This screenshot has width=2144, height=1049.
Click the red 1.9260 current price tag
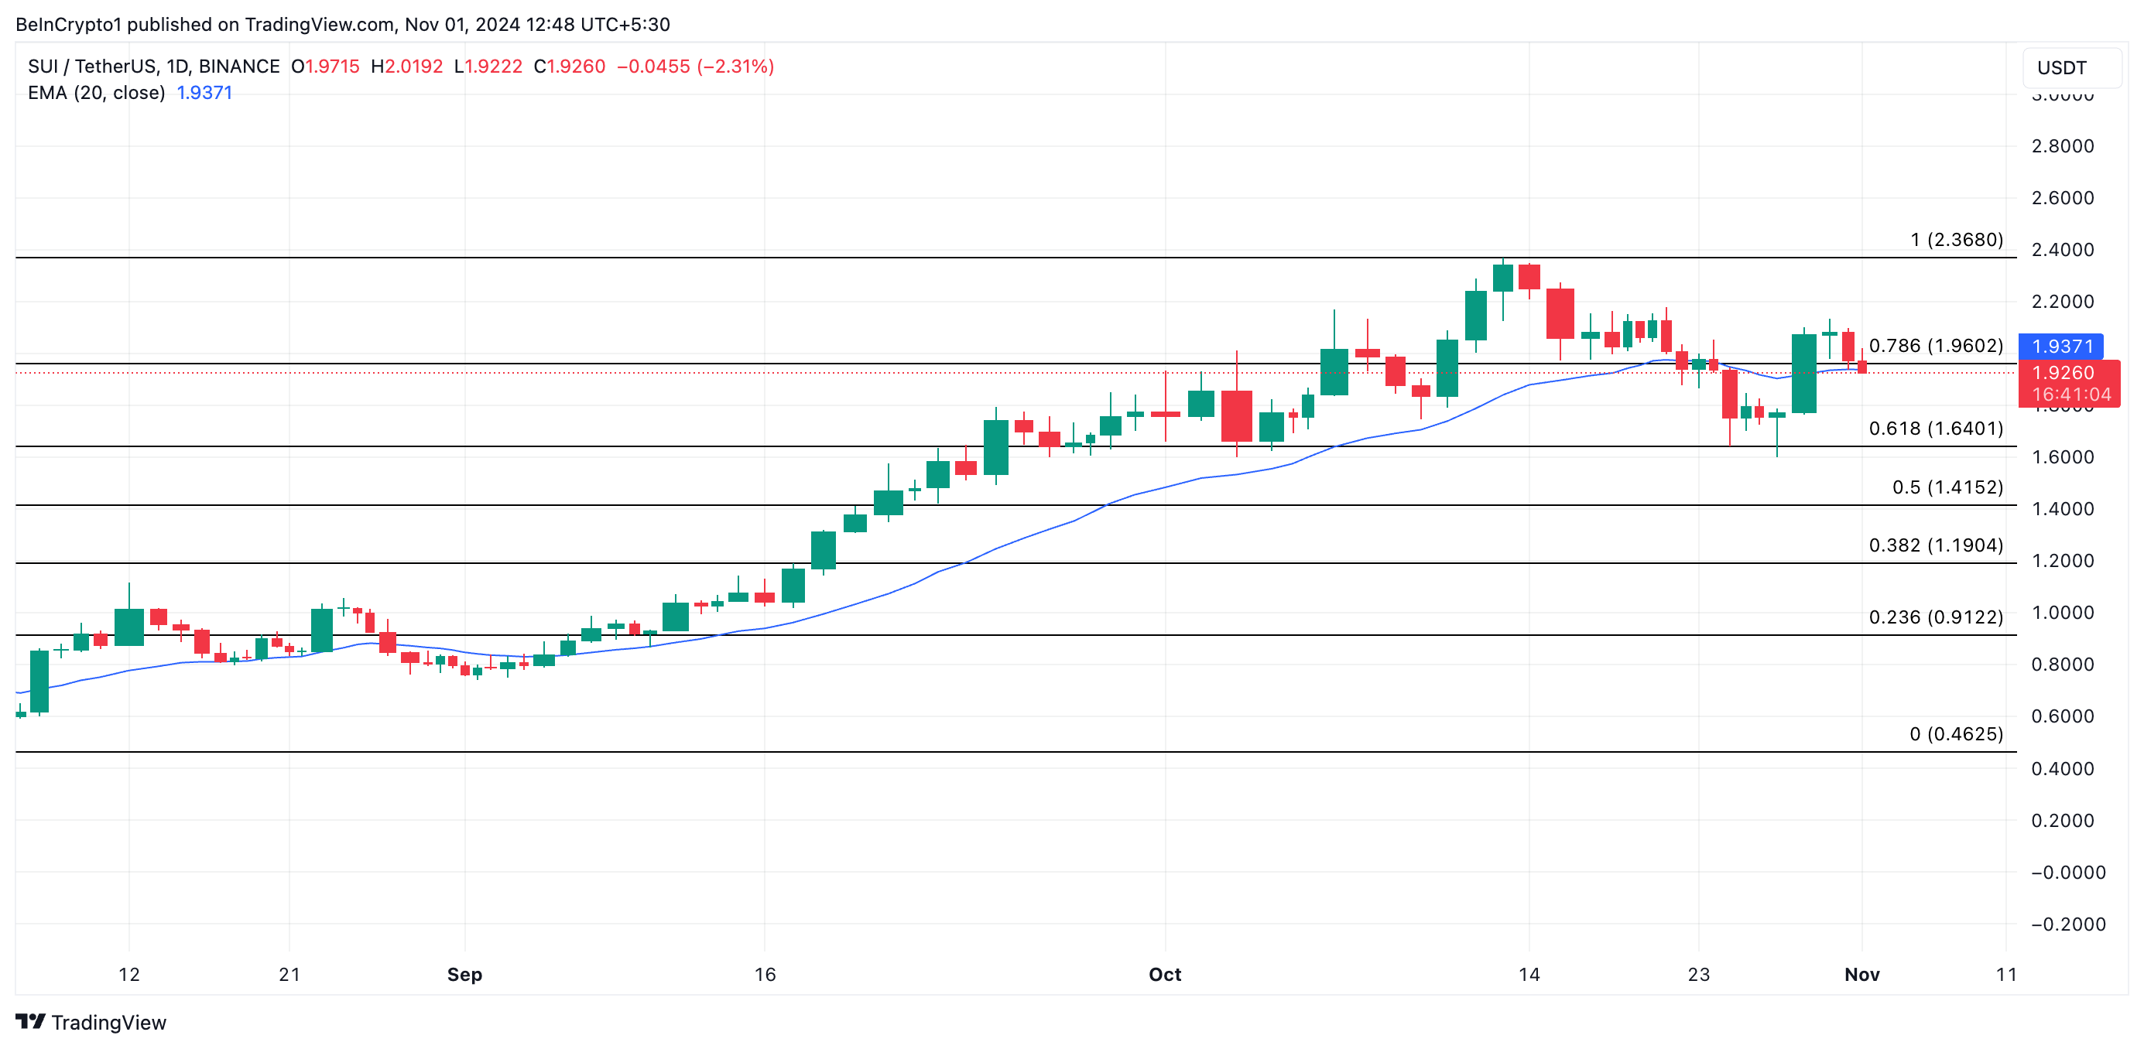[x=2067, y=374]
